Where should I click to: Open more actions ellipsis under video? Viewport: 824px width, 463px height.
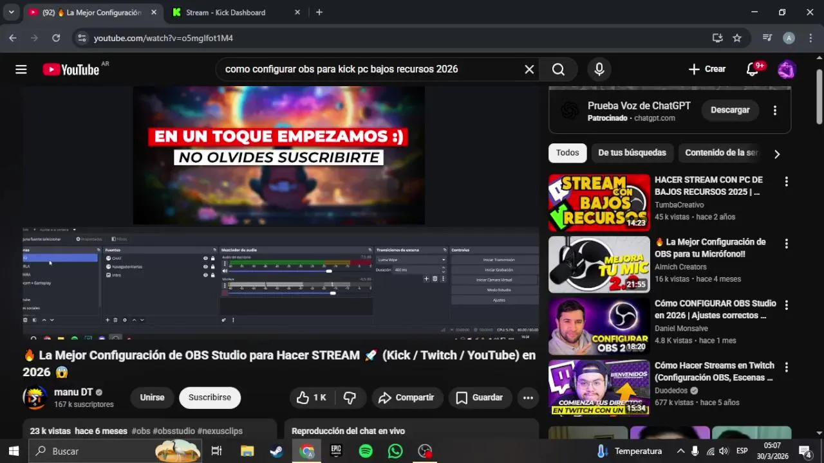coord(528,397)
